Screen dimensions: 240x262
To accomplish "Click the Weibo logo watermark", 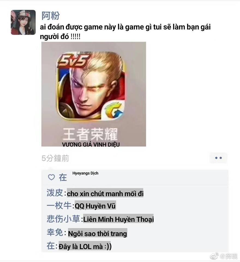I will point(214,256).
